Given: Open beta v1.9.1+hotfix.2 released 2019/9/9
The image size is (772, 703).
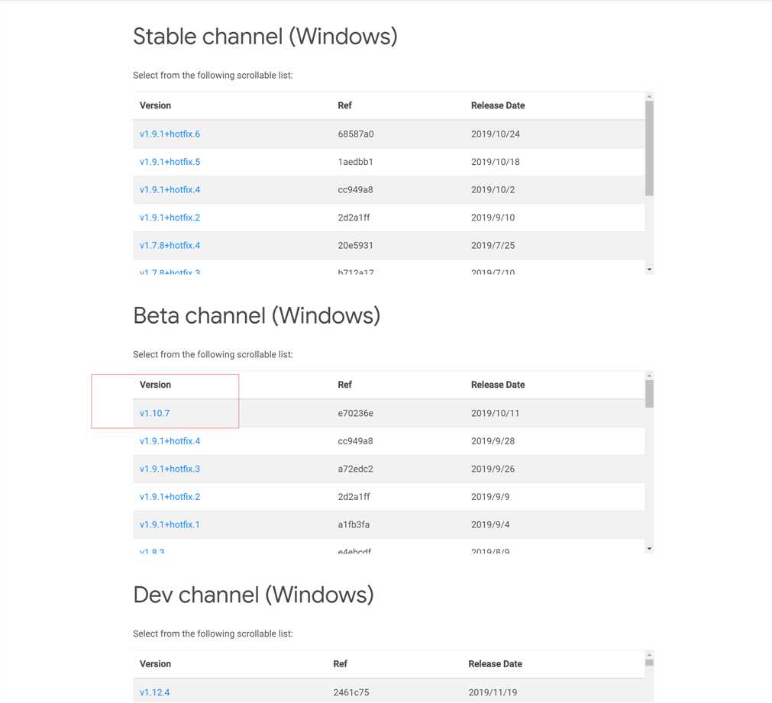Looking at the screenshot, I should point(170,497).
